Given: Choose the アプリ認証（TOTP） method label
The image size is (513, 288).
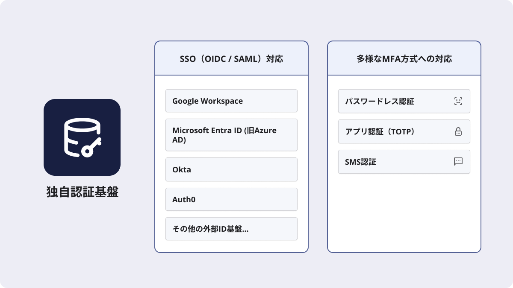Looking at the screenshot, I should tap(380, 132).
